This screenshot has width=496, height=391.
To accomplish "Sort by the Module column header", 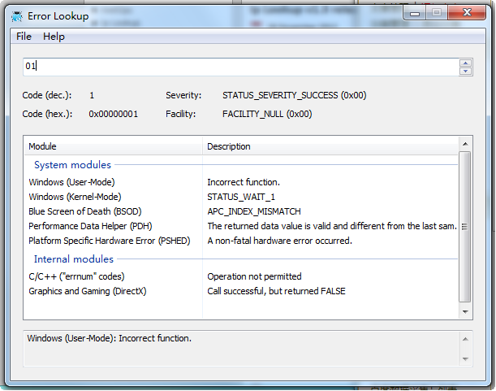I will [x=114, y=146].
